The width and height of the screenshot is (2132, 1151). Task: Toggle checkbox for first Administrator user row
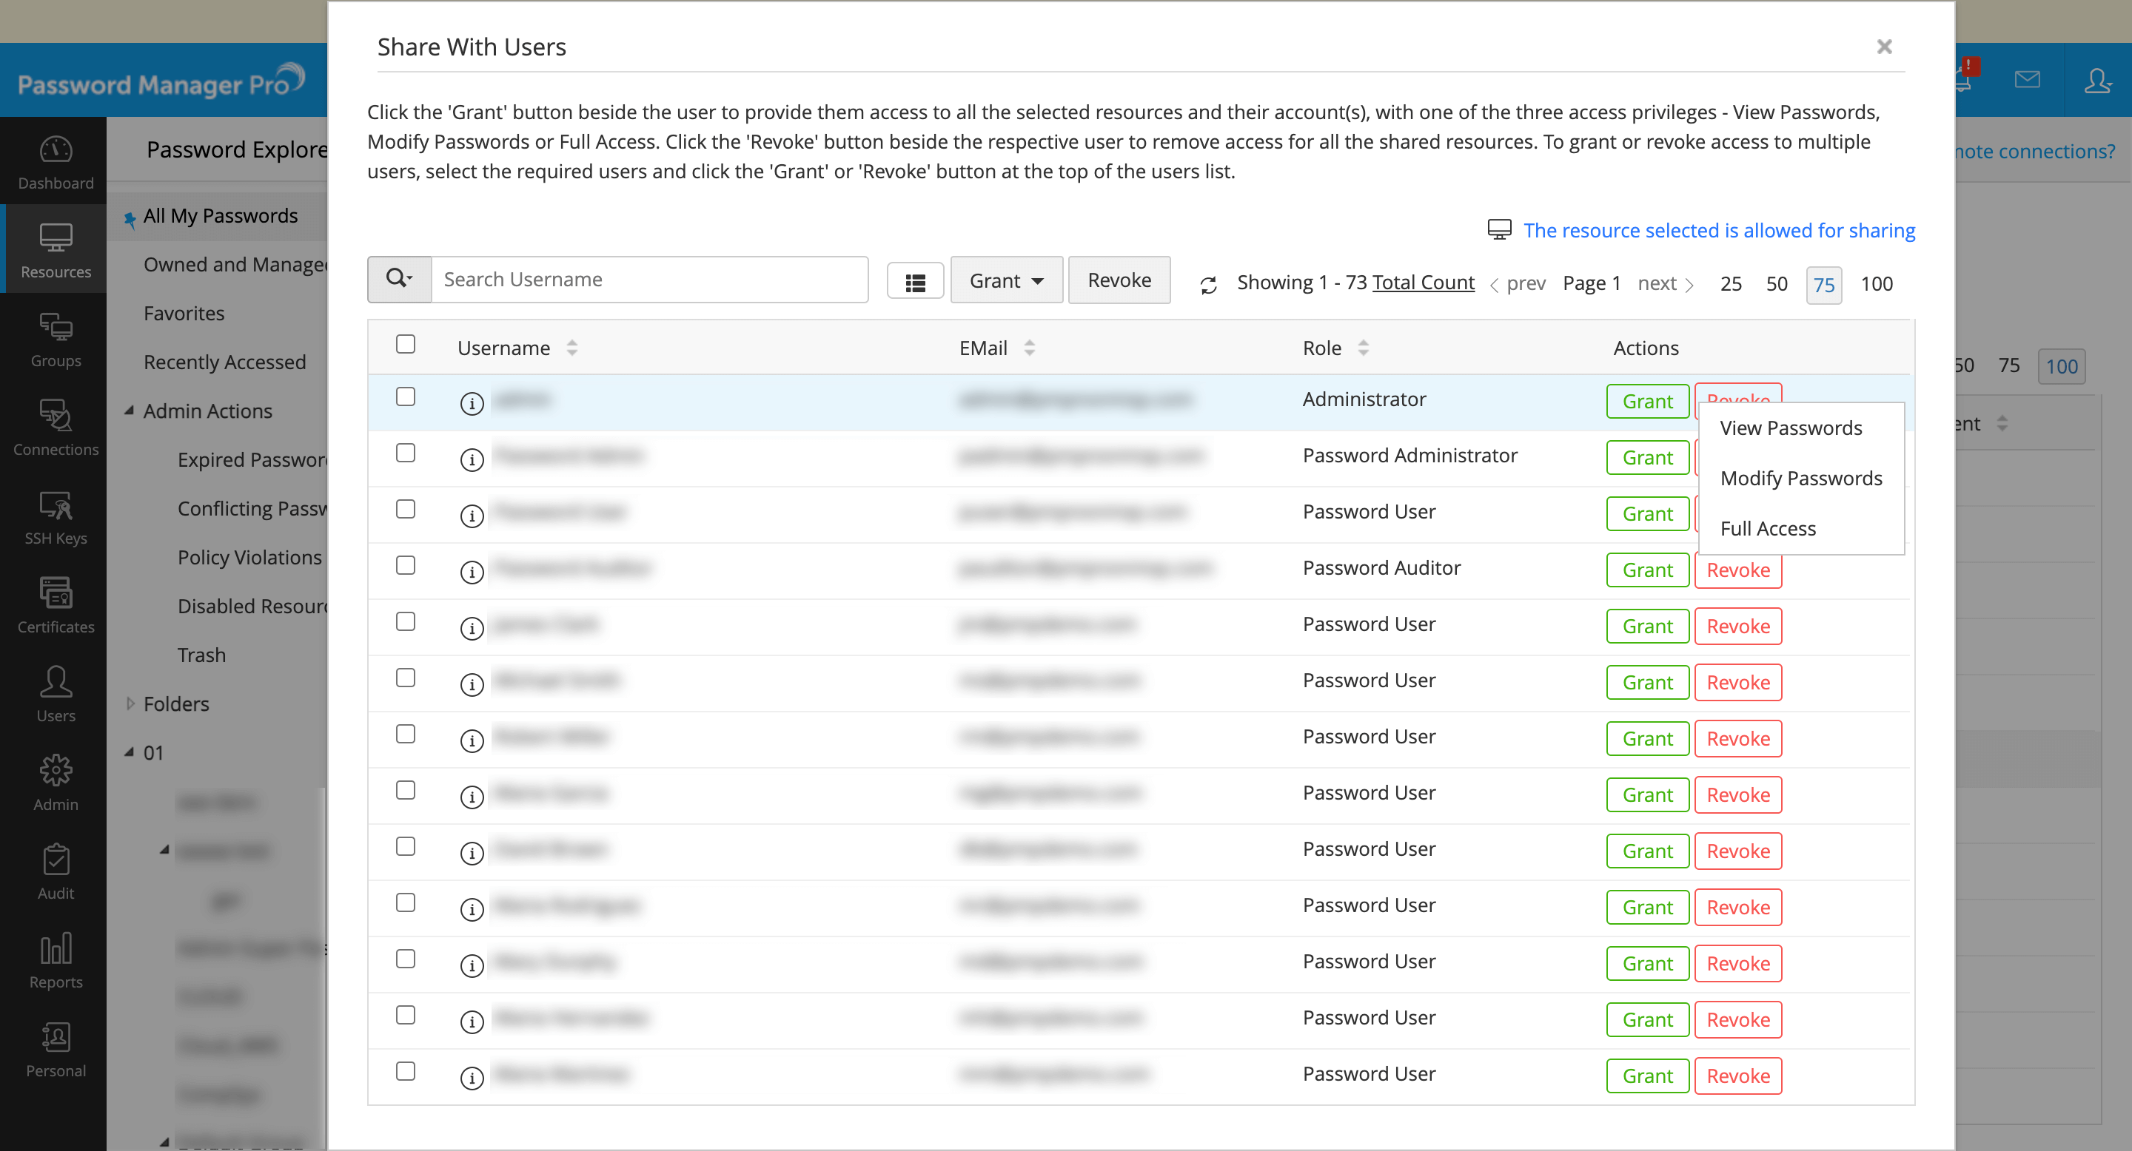pos(404,398)
